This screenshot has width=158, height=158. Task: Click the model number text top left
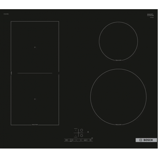click(6, 14)
